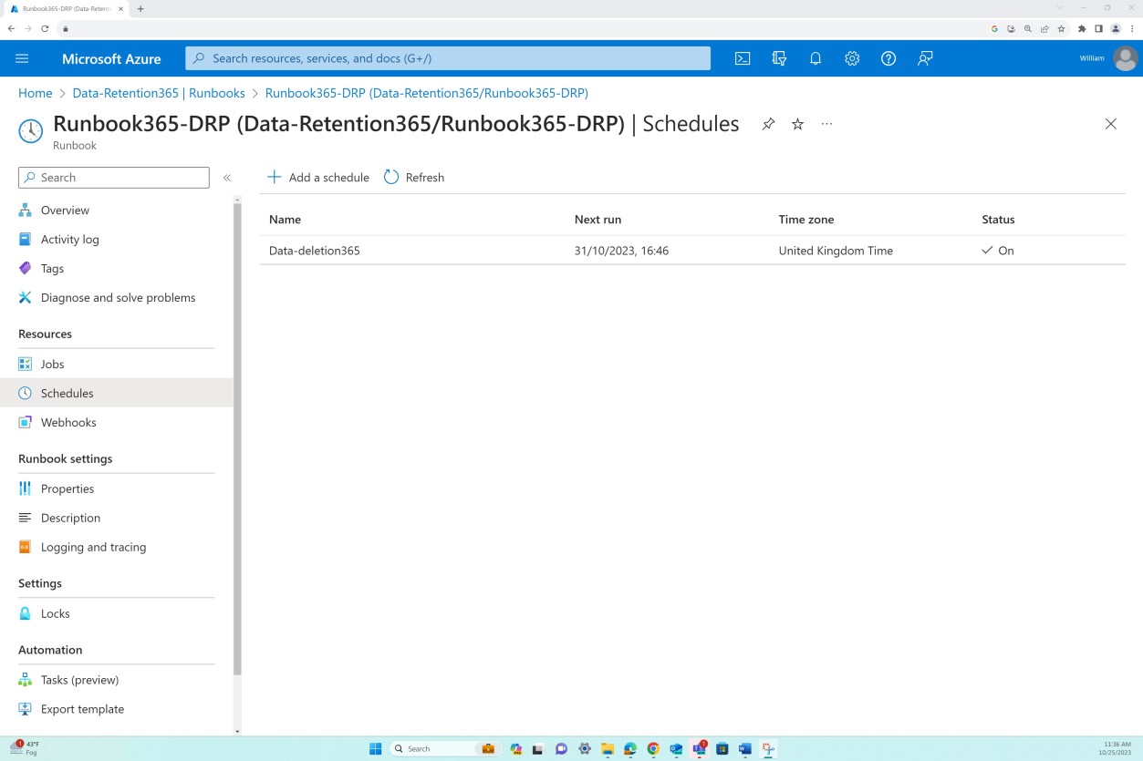Open the Azure settings gear
The width and height of the screenshot is (1143, 761).
pyautogui.click(x=851, y=57)
